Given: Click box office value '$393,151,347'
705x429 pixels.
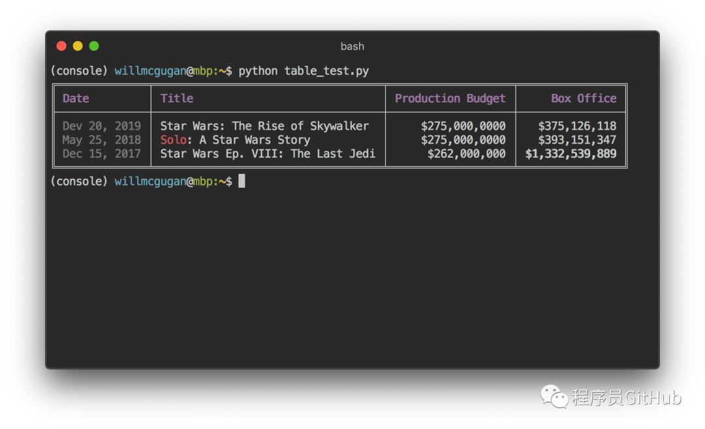Looking at the screenshot, I should pos(577,140).
